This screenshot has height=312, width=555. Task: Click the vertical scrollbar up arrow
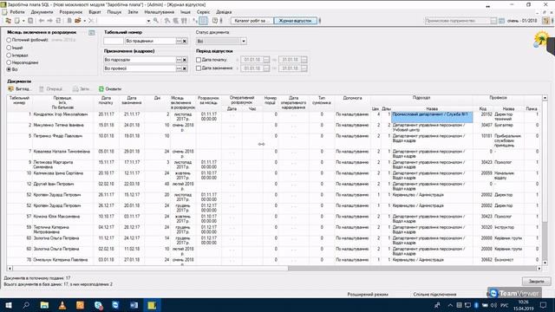pyautogui.click(x=545, y=98)
